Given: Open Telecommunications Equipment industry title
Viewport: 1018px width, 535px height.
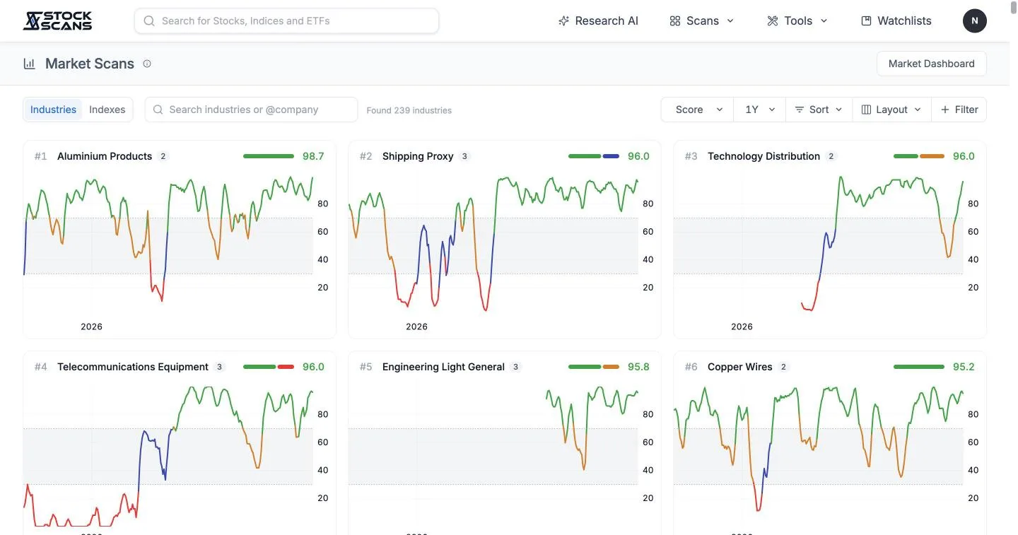Looking at the screenshot, I should coord(133,367).
